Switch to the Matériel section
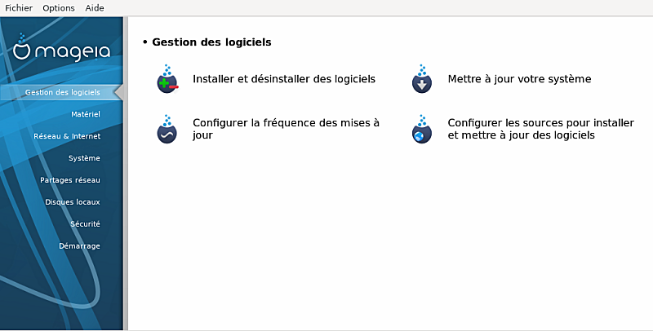The image size is (653, 331). (85, 114)
